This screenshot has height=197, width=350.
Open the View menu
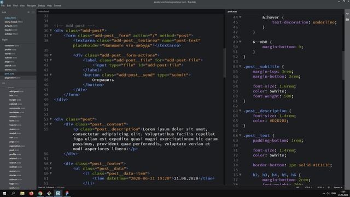point(22,5)
